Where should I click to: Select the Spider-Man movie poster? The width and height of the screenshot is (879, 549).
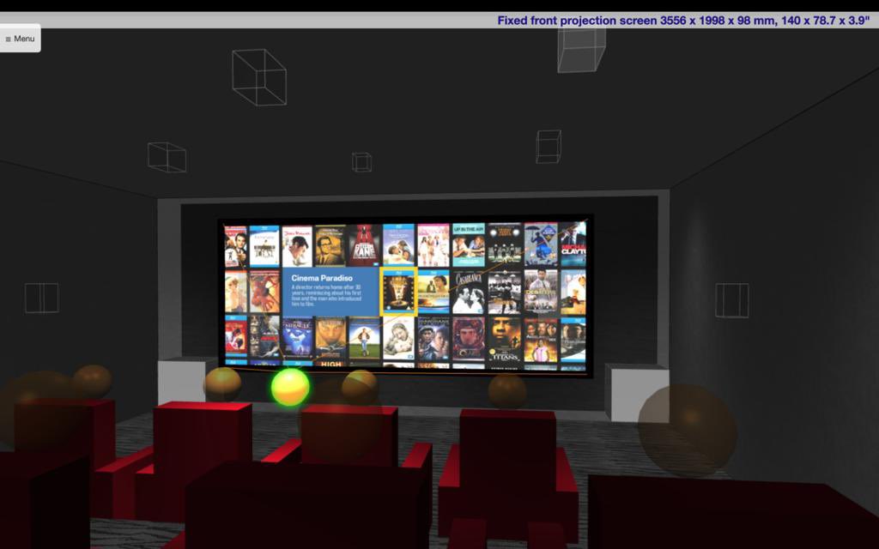click(x=264, y=292)
